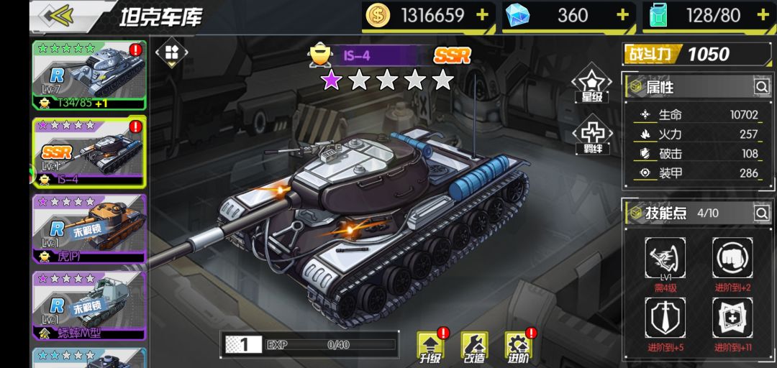Image resolution: width=777 pixels, height=368 pixels.
Task: Magnify the 技能点 skill points details
Action: pos(762,213)
